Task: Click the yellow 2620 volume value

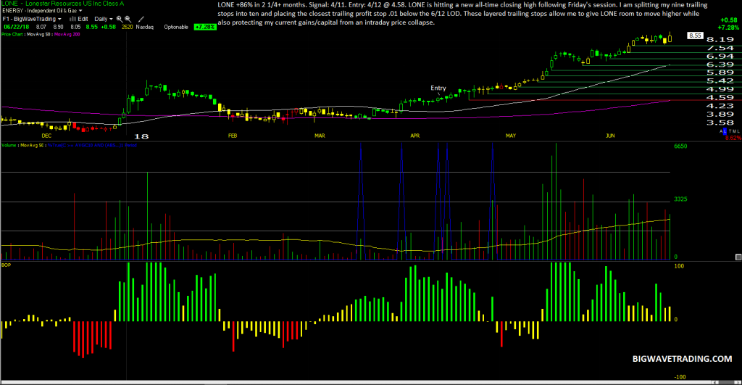Action: (128, 27)
